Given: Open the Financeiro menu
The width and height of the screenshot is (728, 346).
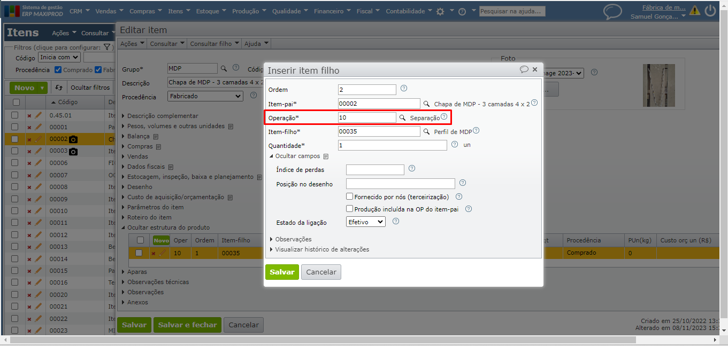Looking at the screenshot, I should 332,11.
